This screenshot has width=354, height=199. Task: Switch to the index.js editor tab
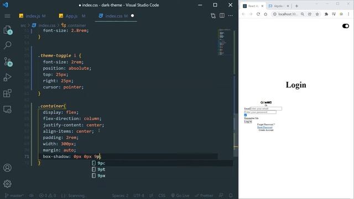point(33,16)
